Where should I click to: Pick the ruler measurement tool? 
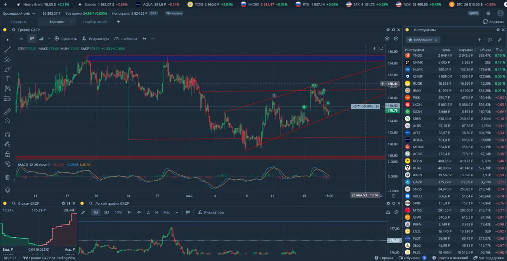8,112
